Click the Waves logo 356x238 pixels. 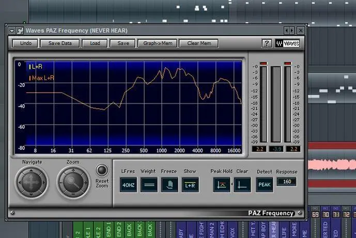tap(287, 43)
